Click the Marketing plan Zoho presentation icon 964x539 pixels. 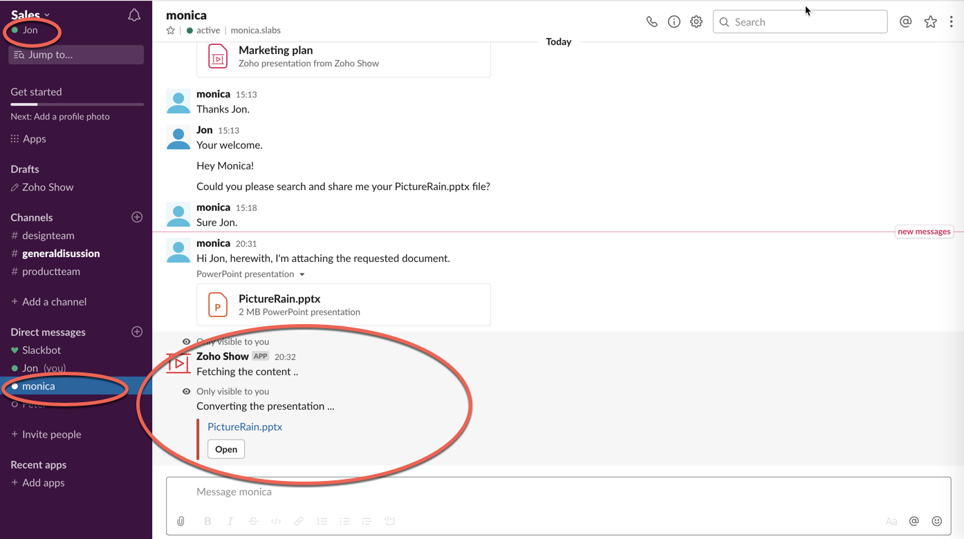[x=218, y=57]
